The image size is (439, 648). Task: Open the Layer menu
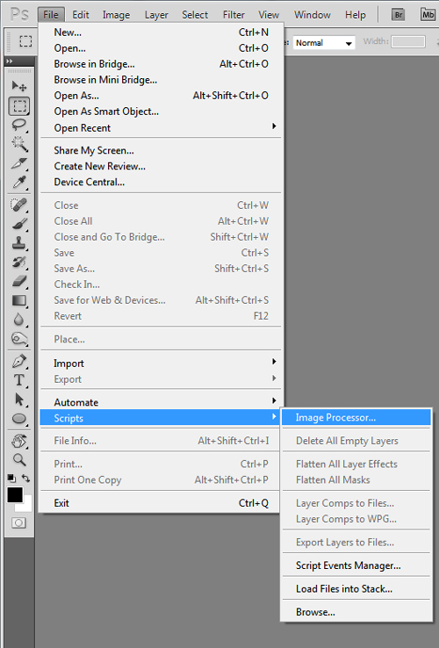pos(156,15)
